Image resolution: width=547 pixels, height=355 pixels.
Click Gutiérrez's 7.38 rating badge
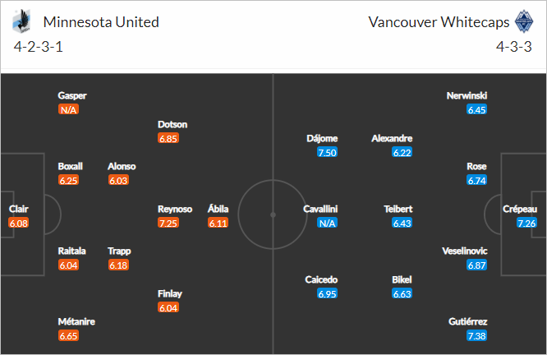pyautogui.click(x=477, y=335)
